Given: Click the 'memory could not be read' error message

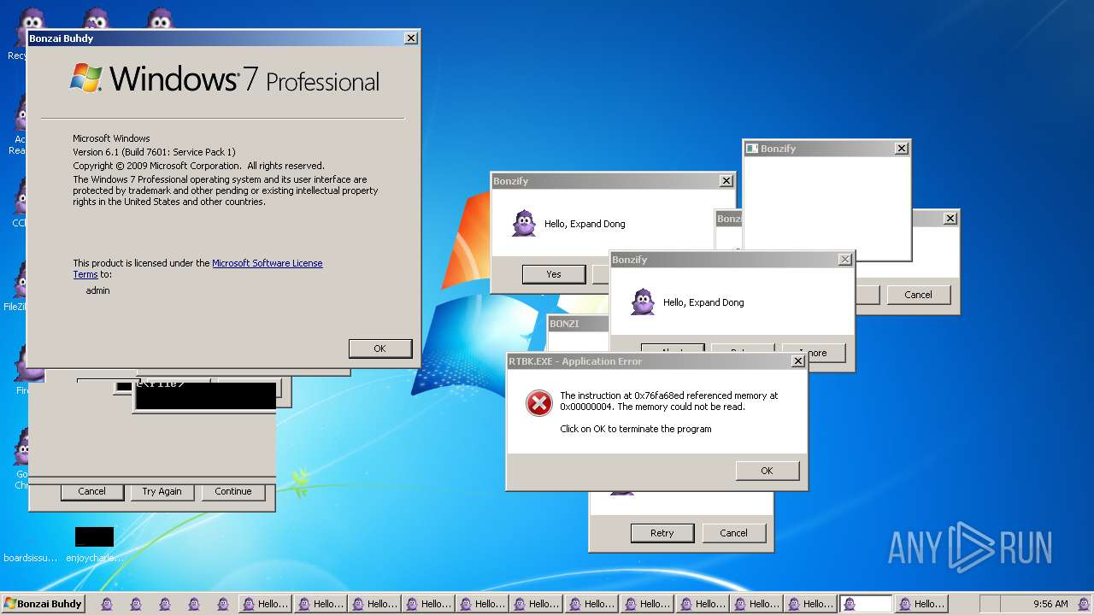Looking at the screenshot, I should (x=668, y=401).
